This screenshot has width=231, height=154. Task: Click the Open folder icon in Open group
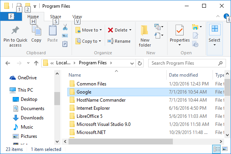click(195, 27)
